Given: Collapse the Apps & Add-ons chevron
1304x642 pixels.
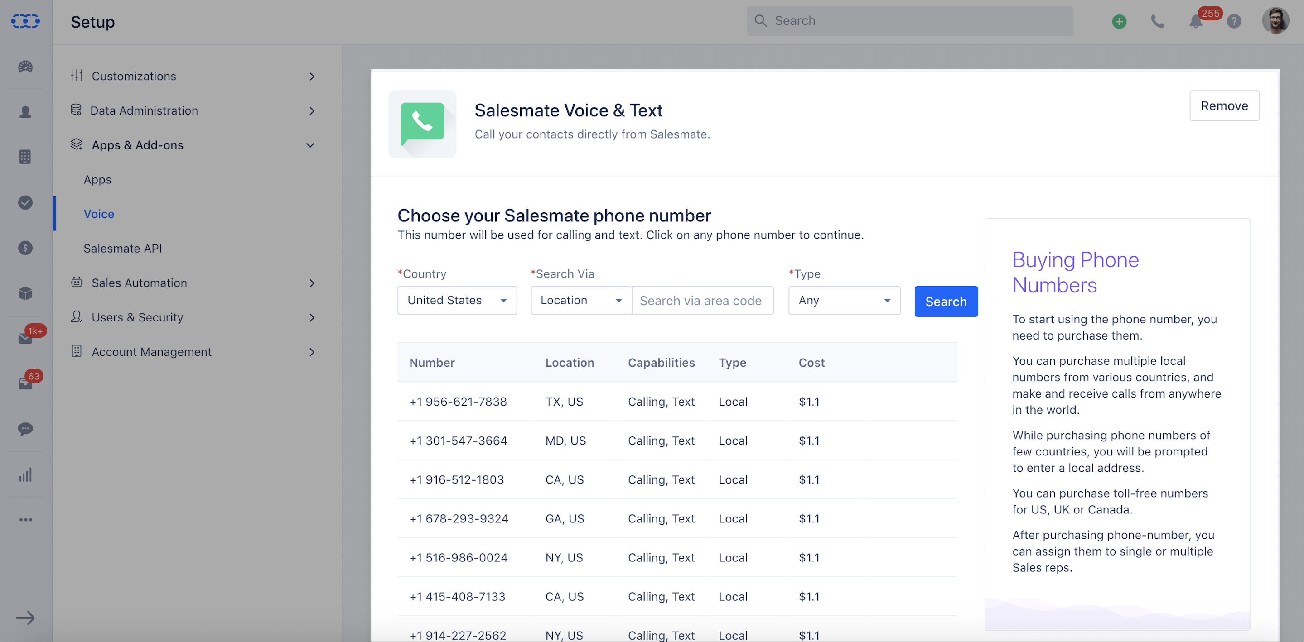Looking at the screenshot, I should click(310, 145).
